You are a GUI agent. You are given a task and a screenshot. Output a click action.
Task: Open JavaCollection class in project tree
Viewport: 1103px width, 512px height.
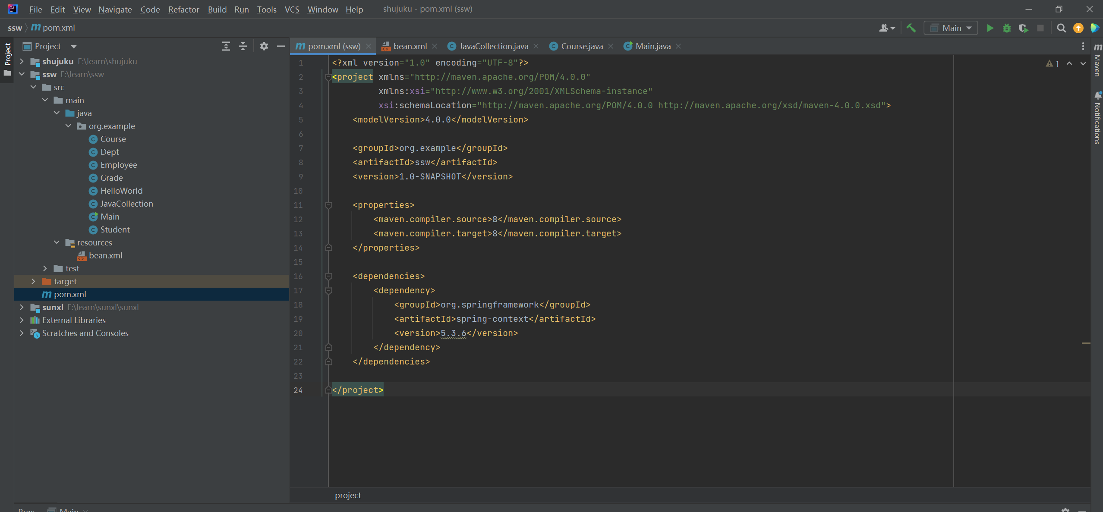point(126,204)
